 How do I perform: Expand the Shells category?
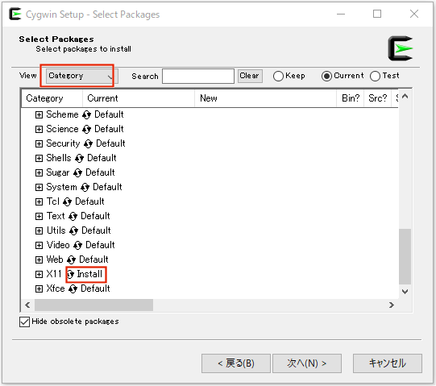tap(39, 158)
